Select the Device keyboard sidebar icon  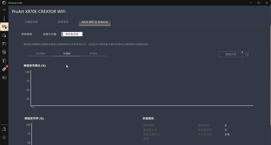pyautogui.click(x=4, y=27)
